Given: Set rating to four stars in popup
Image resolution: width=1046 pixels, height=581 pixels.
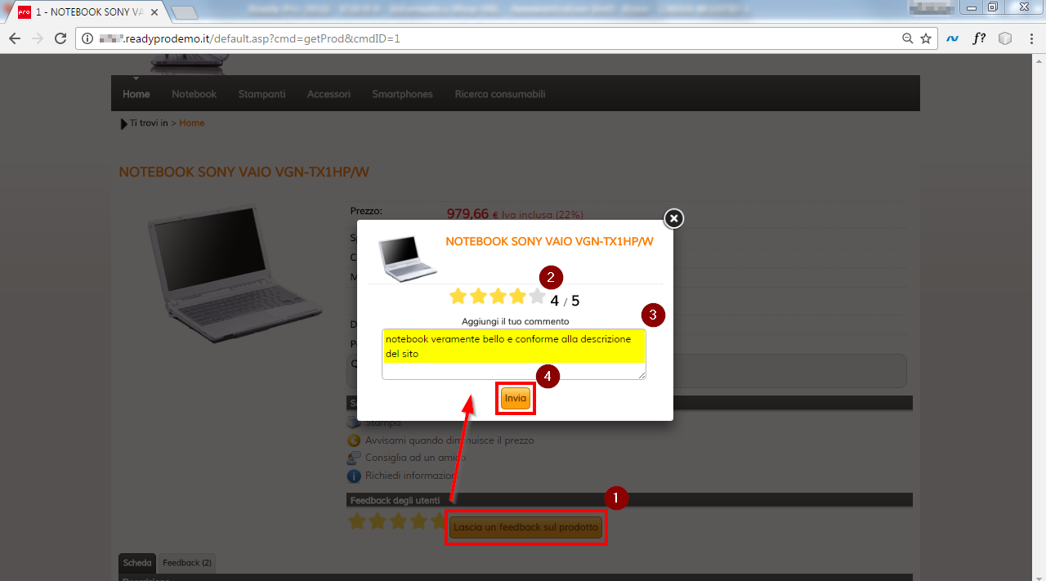Looking at the screenshot, I should point(517,296).
